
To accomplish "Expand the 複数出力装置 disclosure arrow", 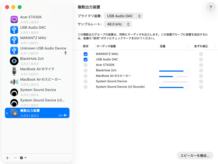I will [x=7, y=113].
